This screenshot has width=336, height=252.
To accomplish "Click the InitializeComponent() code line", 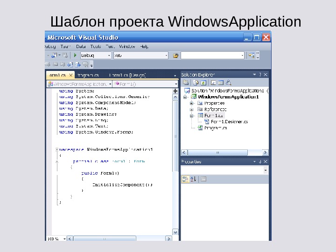I will click(x=122, y=185).
